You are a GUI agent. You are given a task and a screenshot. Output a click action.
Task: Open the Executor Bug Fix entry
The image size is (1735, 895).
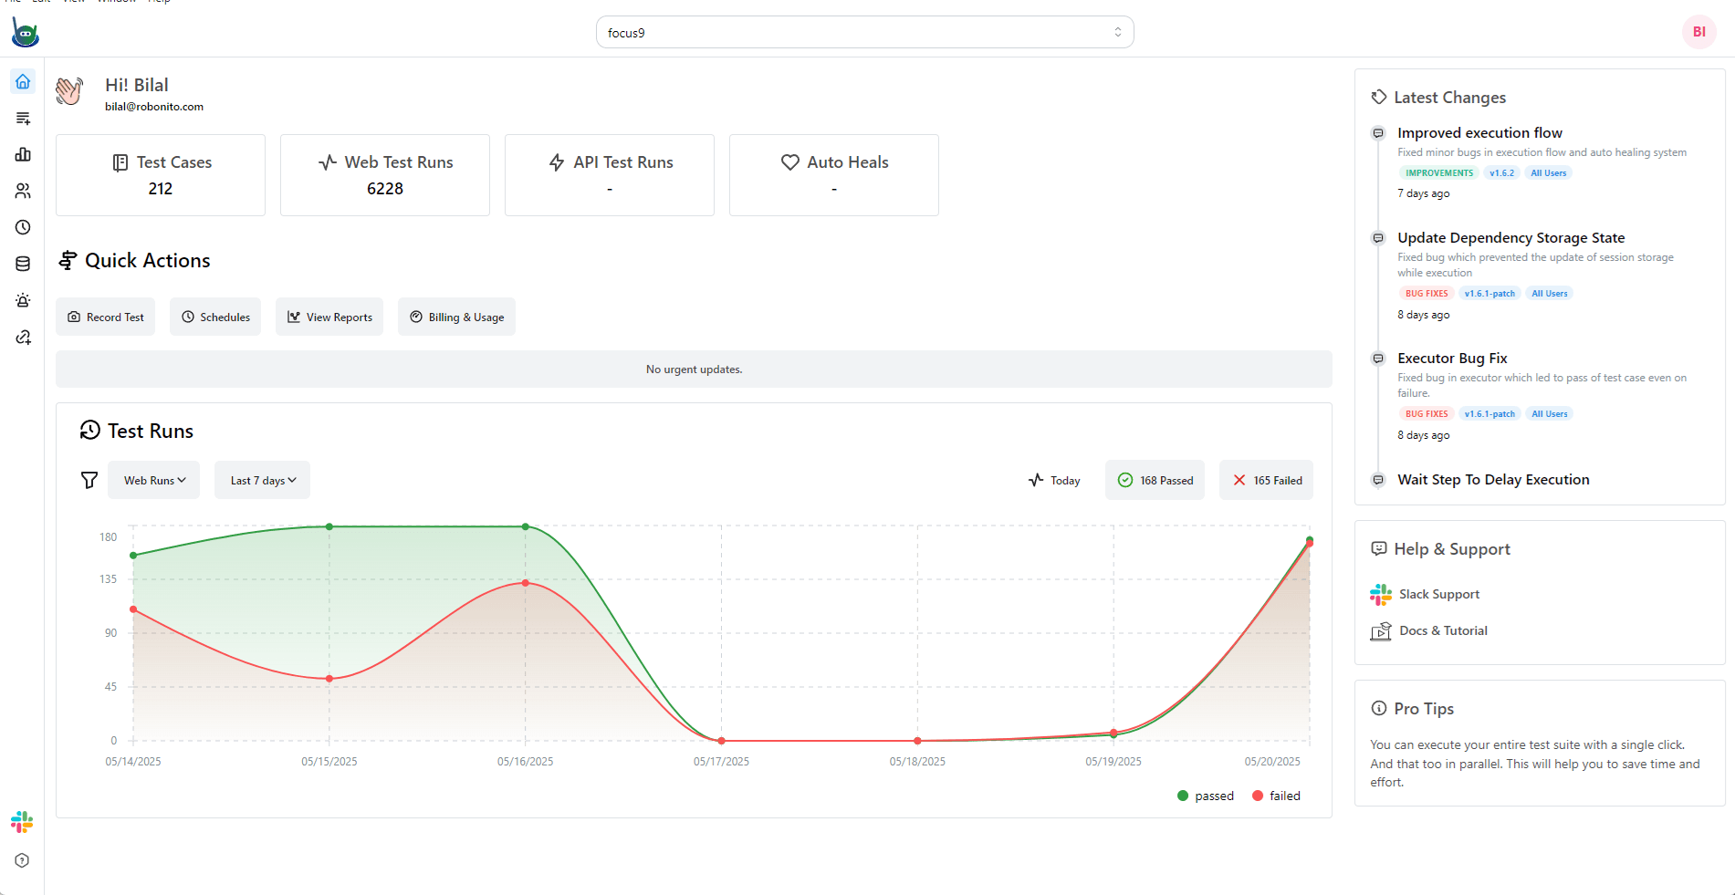tap(1452, 358)
